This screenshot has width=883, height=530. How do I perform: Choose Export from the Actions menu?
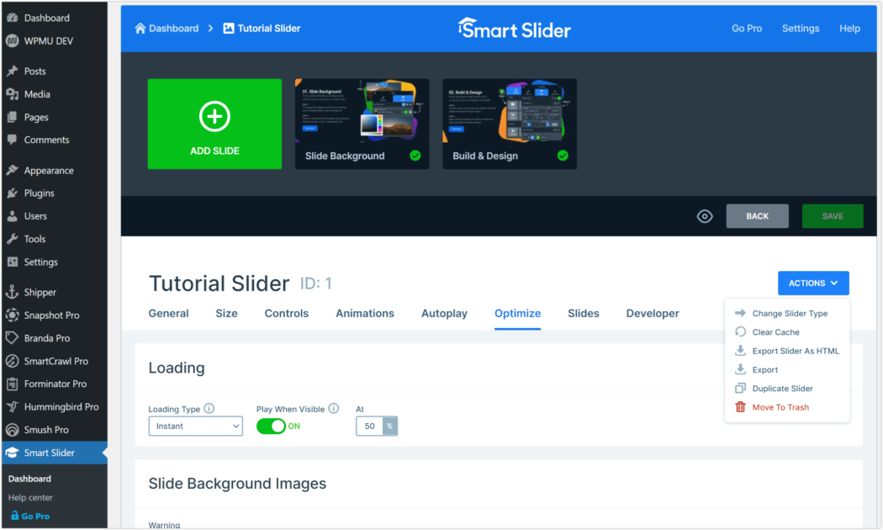786,369
